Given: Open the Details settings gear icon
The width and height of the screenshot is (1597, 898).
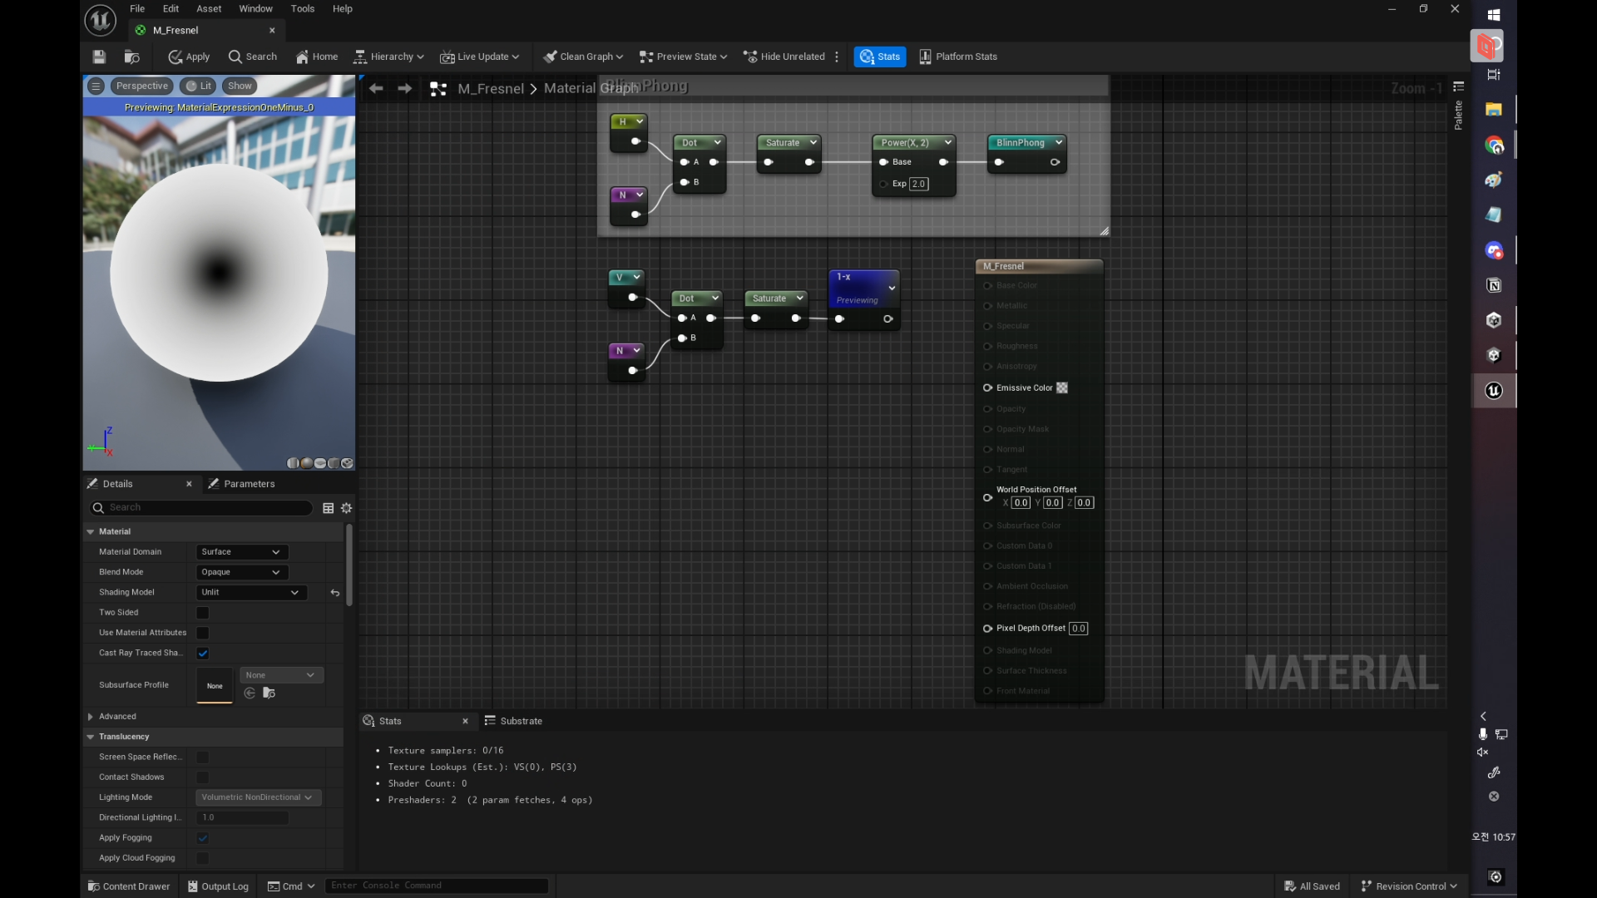Looking at the screenshot, I should 347,508.
